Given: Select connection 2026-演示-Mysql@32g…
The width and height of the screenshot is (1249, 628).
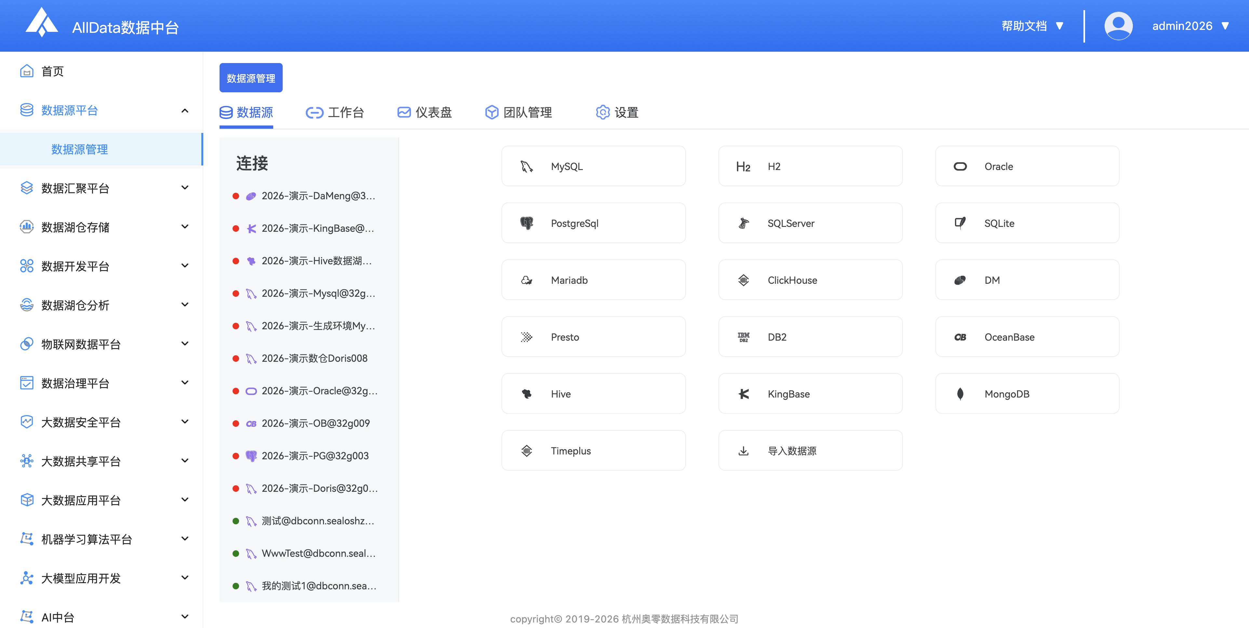Looking at the screenshot, I should point(309,293).
